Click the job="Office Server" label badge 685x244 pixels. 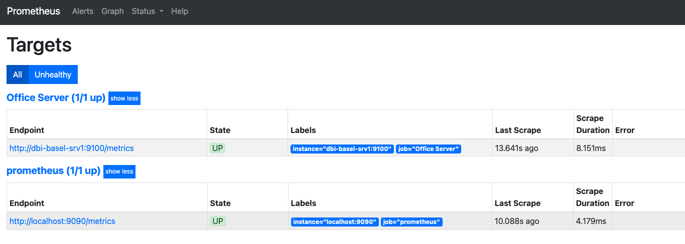pyautogui.click(x=428, y=149)
